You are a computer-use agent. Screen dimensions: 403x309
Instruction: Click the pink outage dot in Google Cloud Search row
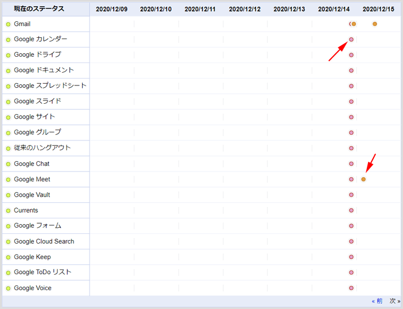point(351,241)
